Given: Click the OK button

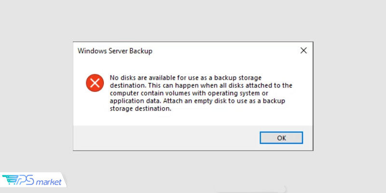Looking at the screenshot, I should click(x=281, y=138).
